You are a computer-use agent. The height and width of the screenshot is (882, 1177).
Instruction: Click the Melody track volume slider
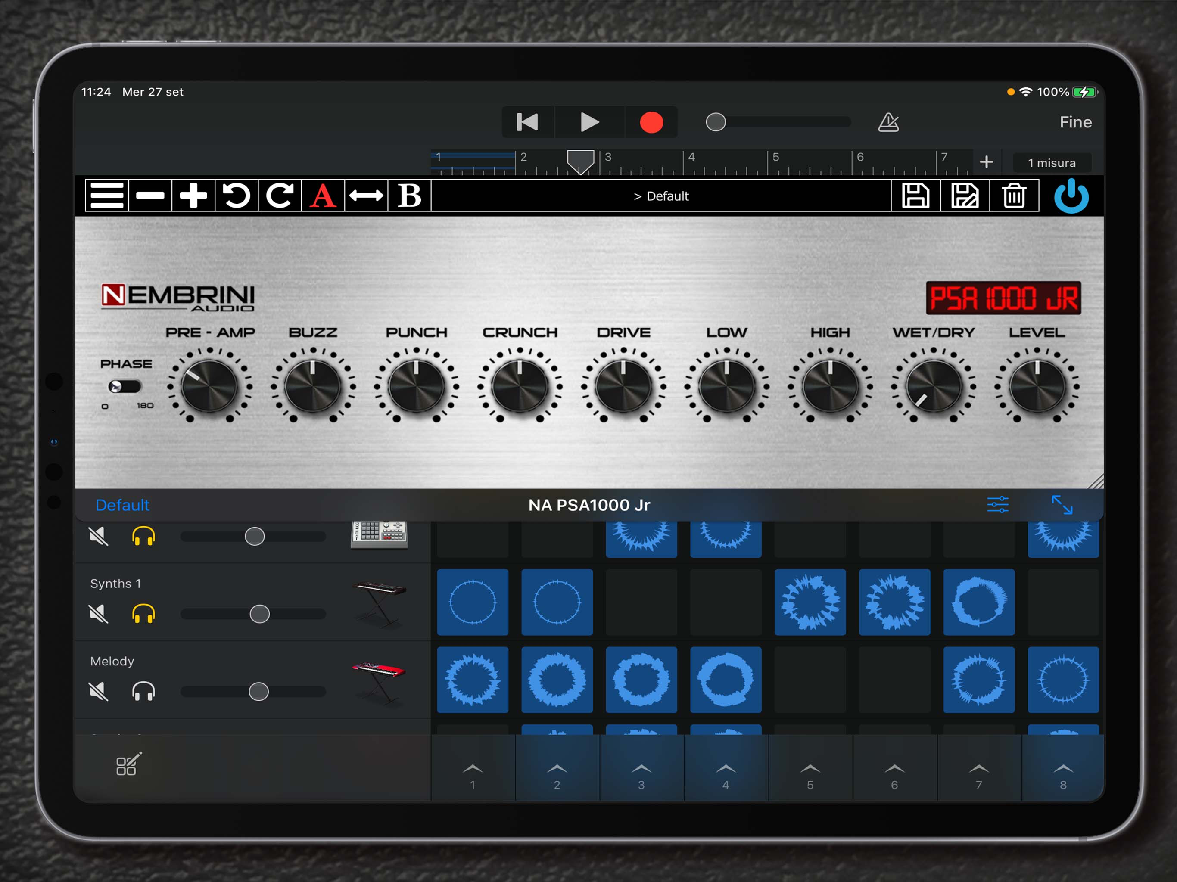[258, 692]
